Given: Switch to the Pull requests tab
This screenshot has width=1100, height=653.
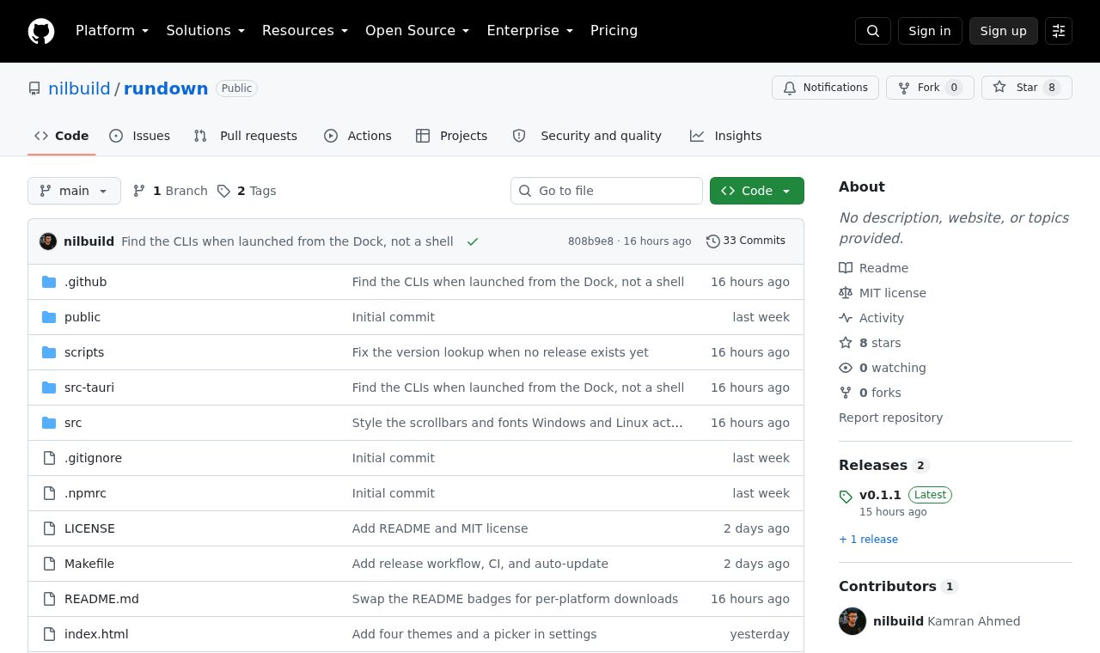Looking at the screenshot, I should [x=246, y=136].
